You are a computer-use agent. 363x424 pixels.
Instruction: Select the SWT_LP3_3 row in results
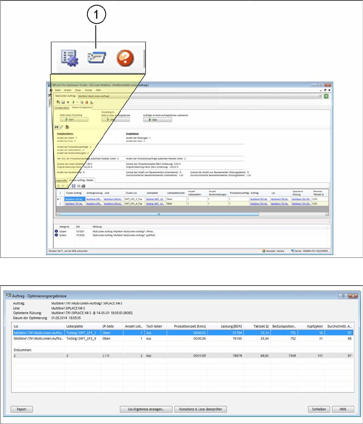[x=183, y=333]
